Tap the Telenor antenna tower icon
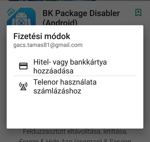This screenshot has height=142, width=150. tap(23, 86)
